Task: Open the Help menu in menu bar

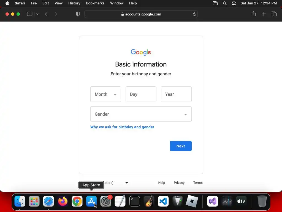Action: [x=133, y=3]
